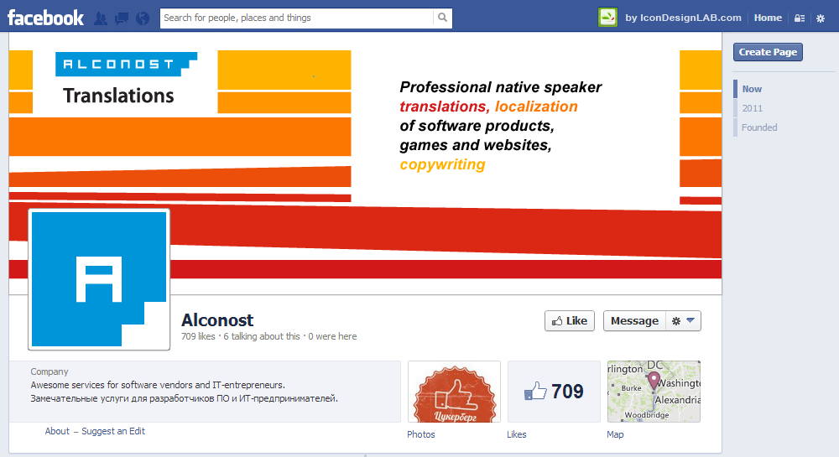Open the Map thumbnail
This screenshot has height=457, width=839.
pyautogui.click(x=654, y=392)
